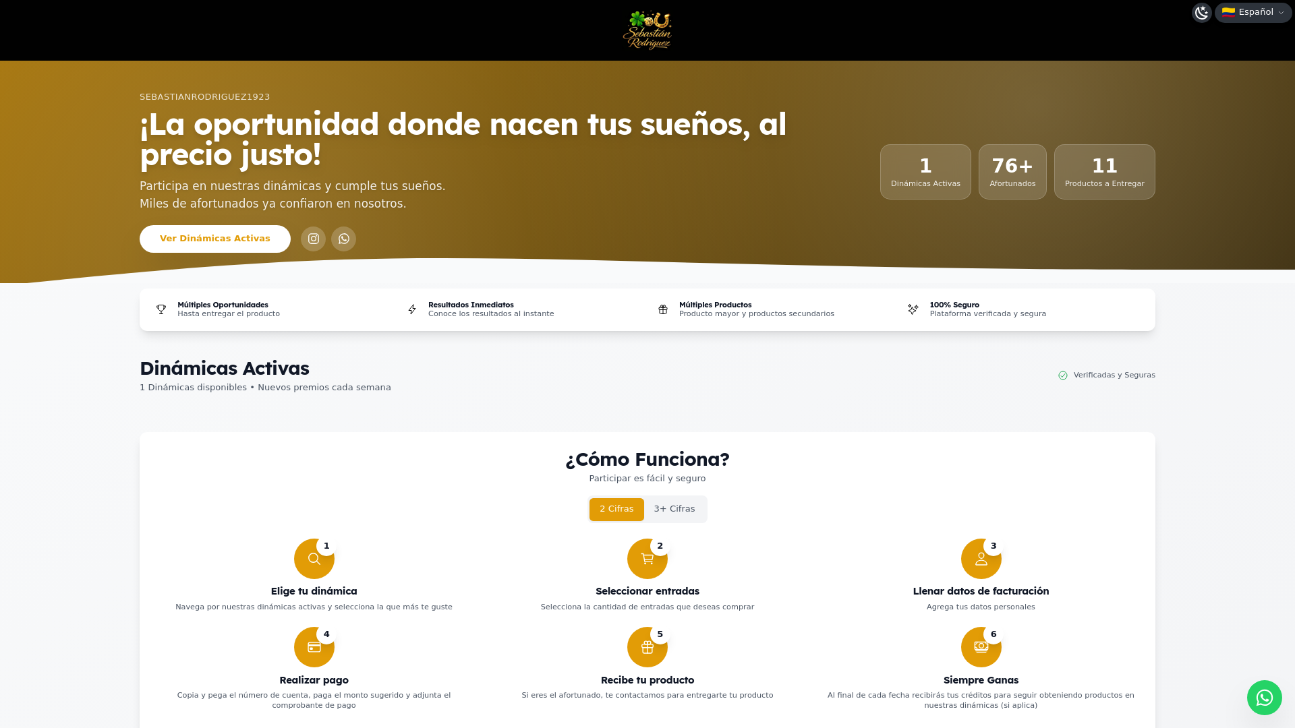Switch to the 3+ Cifras tab
Screen dimensions: 1295x728
(x=674, y=509)
